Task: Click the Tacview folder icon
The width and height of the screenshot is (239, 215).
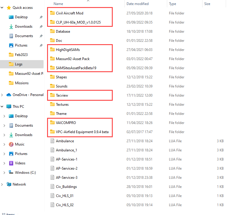Action: click(x=52, y=95)
